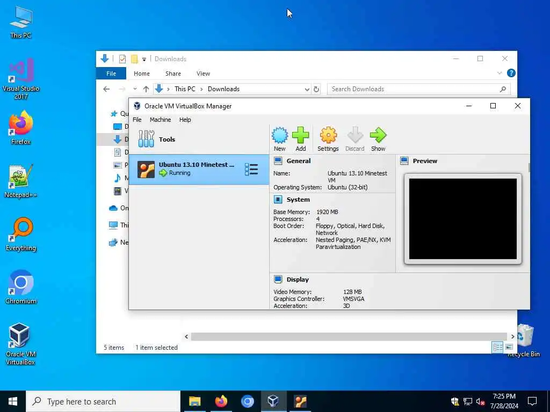The image size is (550, 412).
Task: Click the Search Downloads field
Action: coord(418,89)
